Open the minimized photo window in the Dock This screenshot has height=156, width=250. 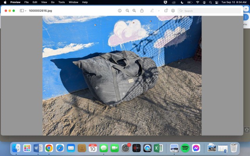point(212,148)
